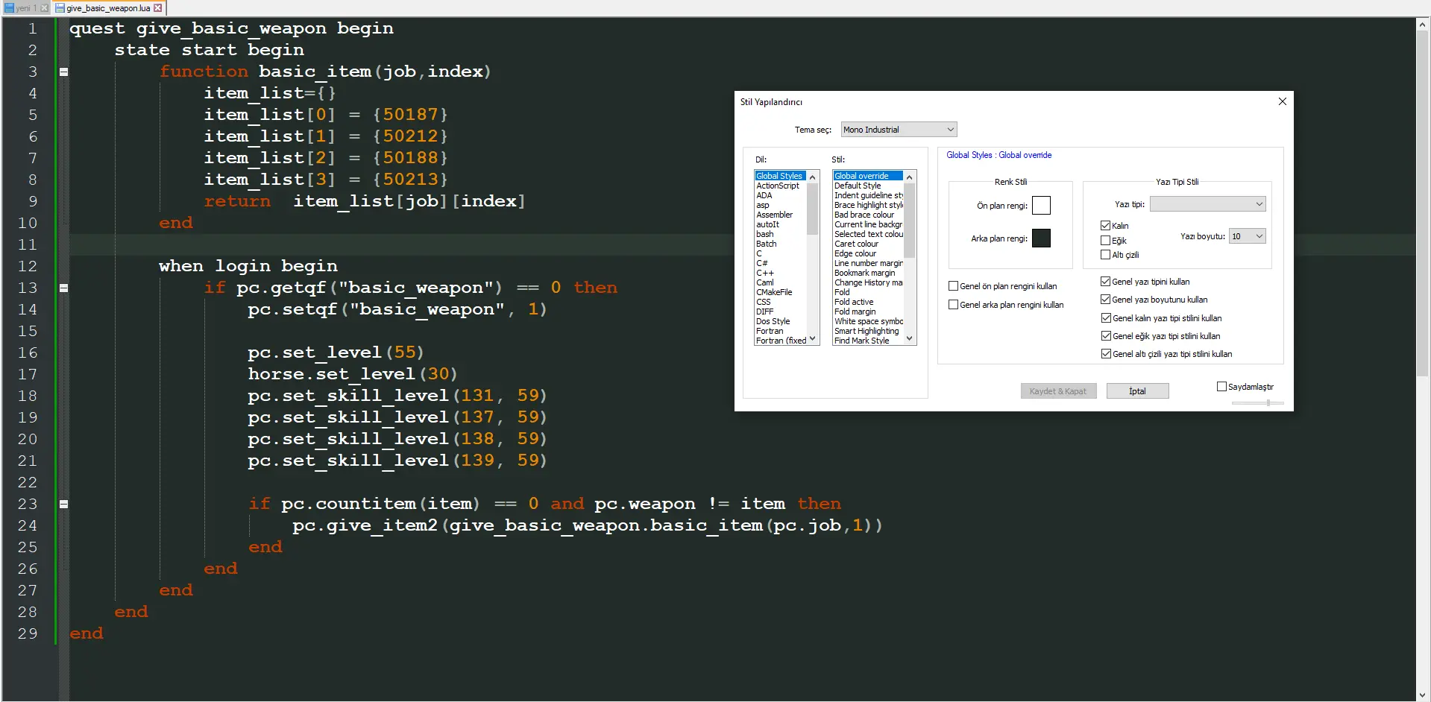1431x702 pixels.
Task: Click the Arka plan rengi color swatch
Action: (1041, 238)
